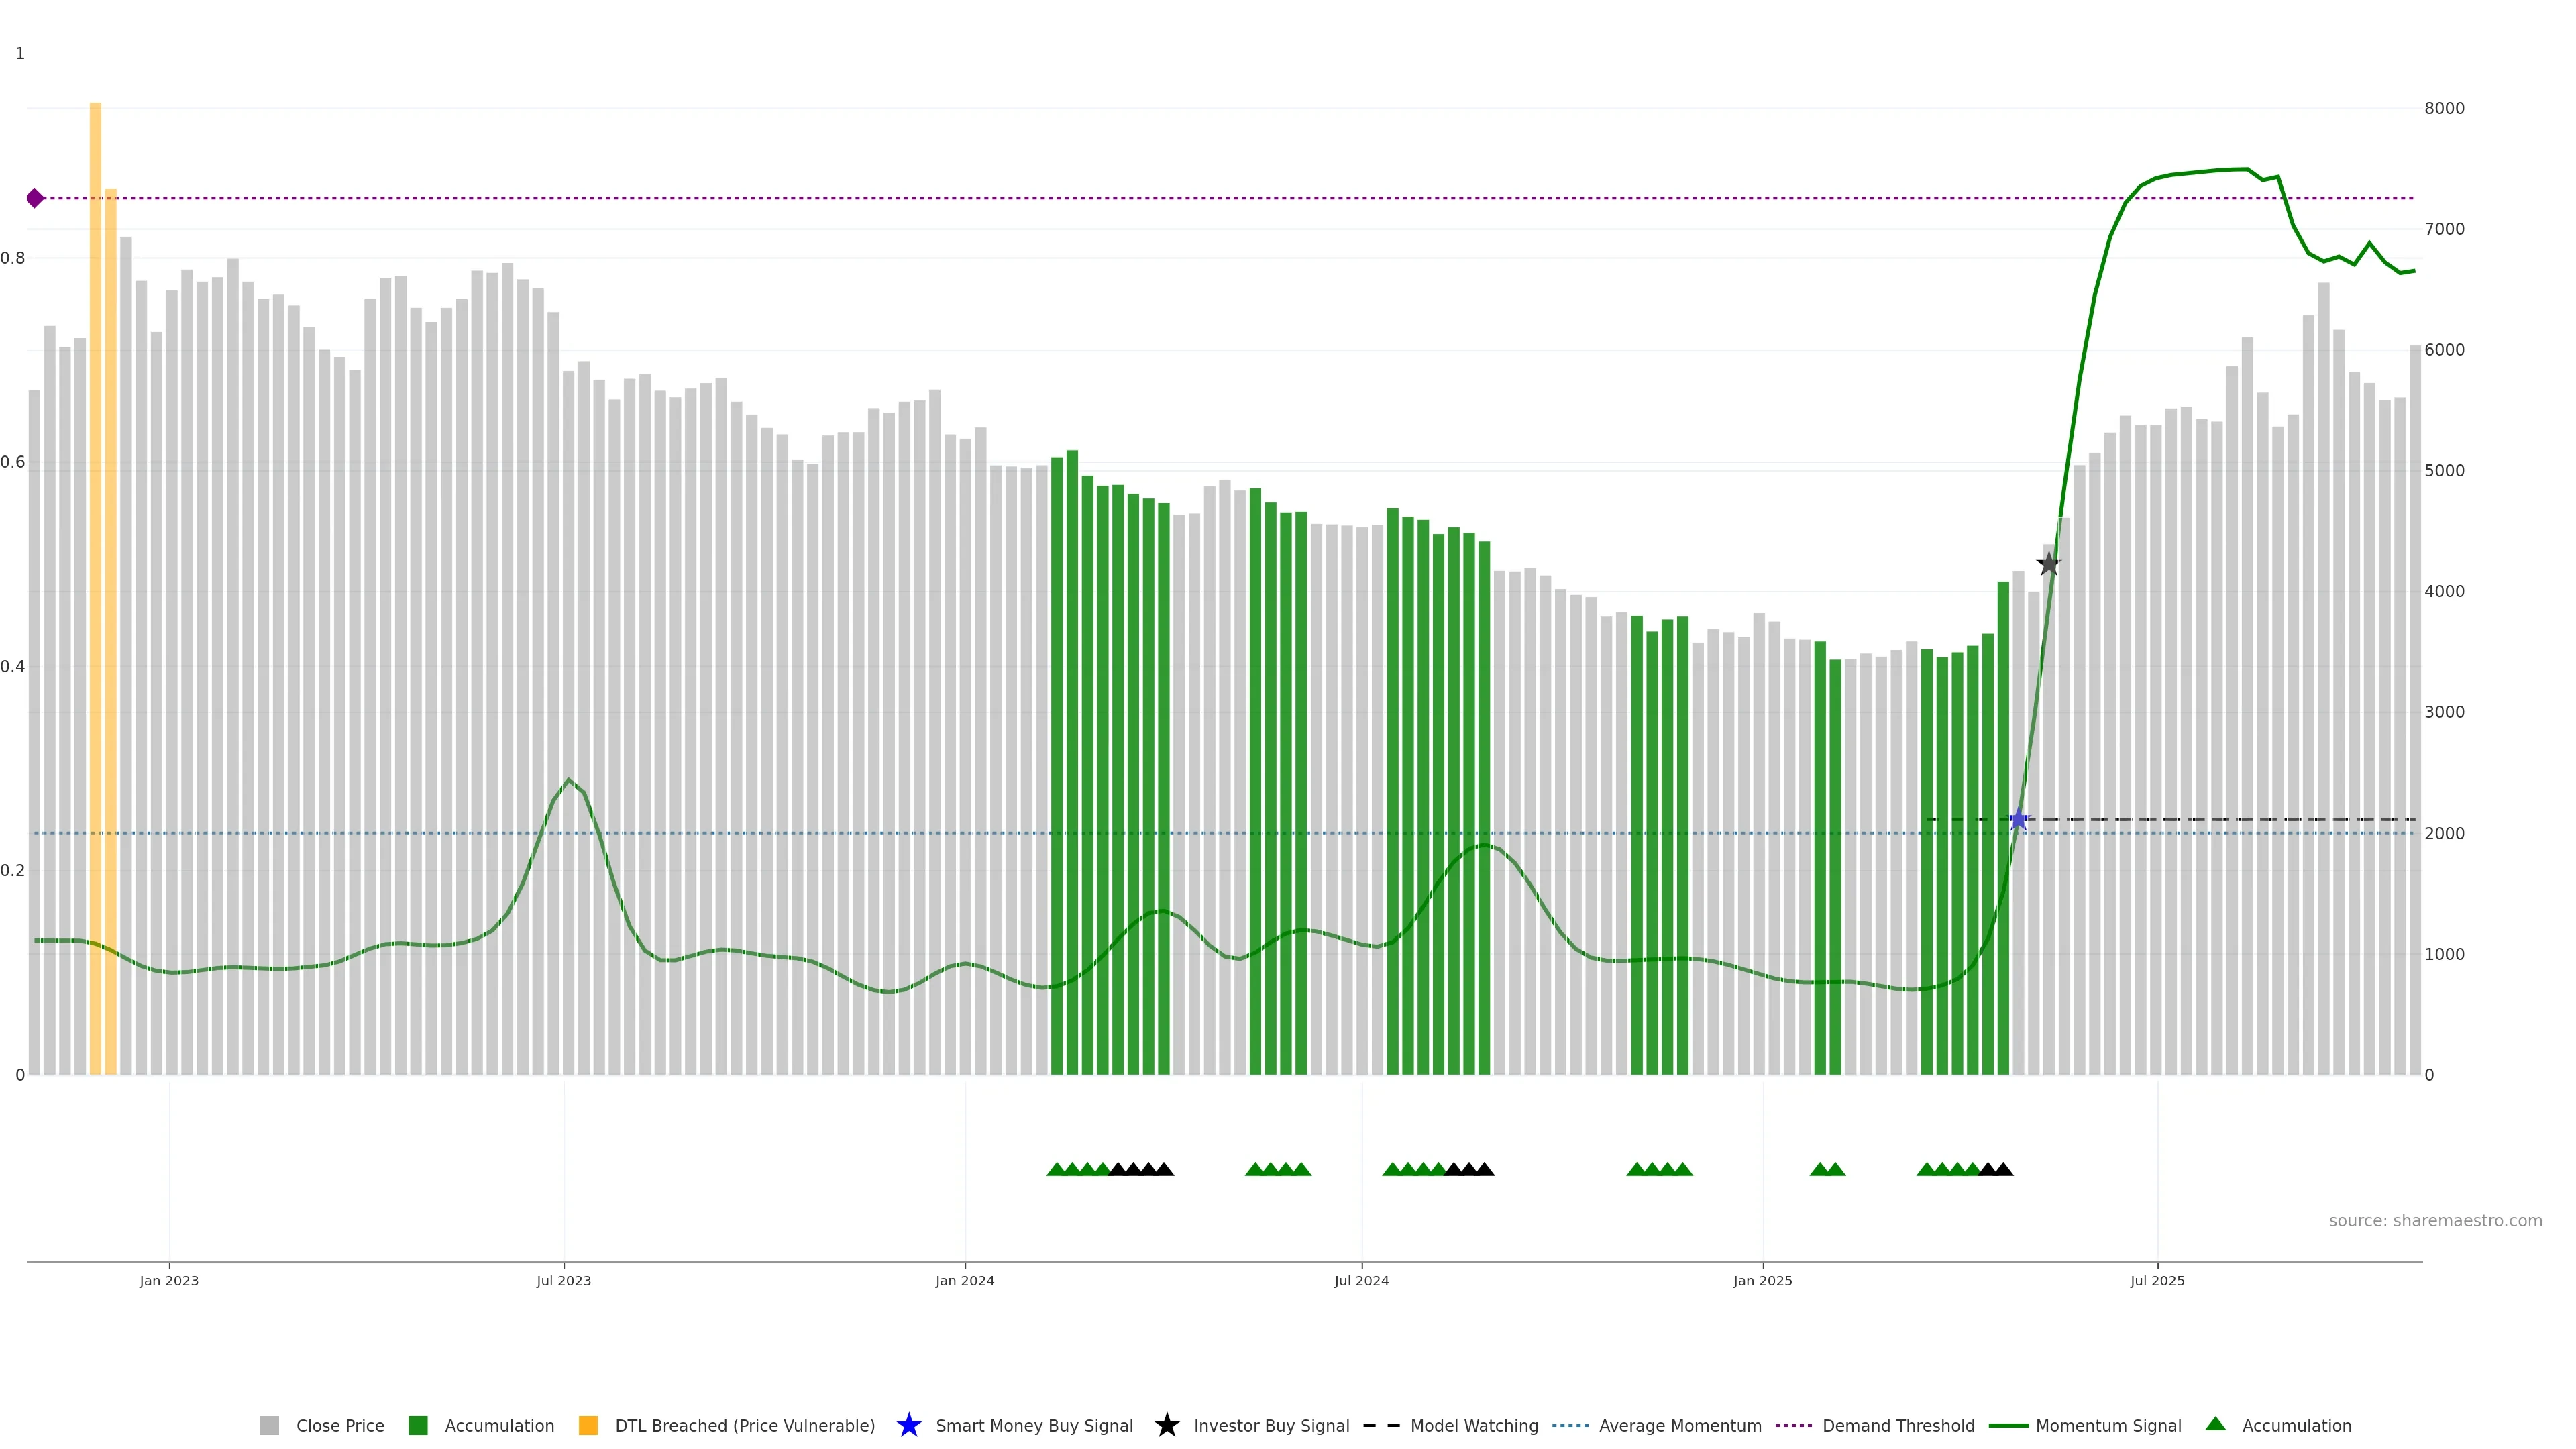Click the blue Smart Money Buy Signal star on chart

[x=2018, y=820]
